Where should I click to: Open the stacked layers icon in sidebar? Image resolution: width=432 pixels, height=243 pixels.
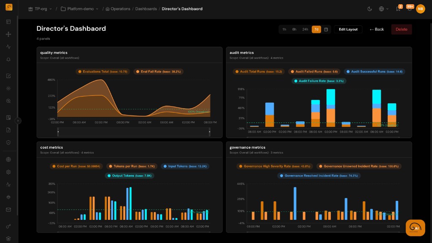tap(8, 239)
